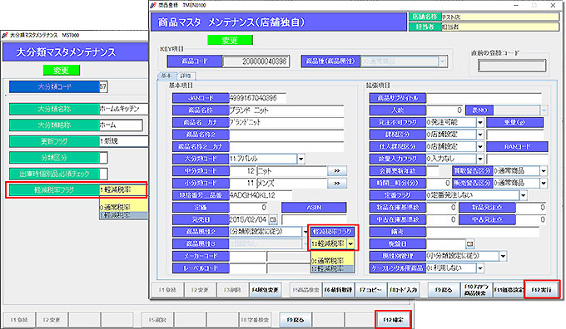This screenshot has width=566, height=329.
Task: Click the F12実行 button
Action: coord(542,290)
